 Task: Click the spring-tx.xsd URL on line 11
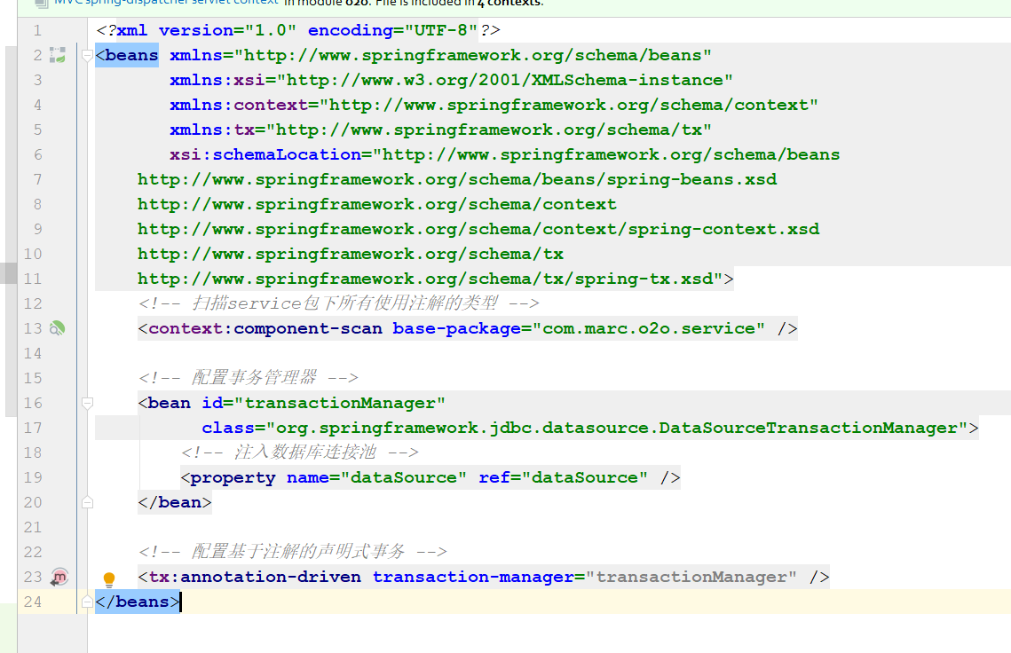pyautogui.click(x=425, y=279)
